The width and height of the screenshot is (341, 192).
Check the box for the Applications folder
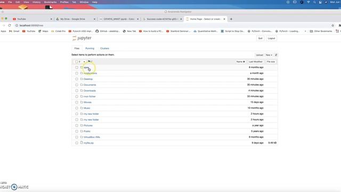(x=77, y=73)
